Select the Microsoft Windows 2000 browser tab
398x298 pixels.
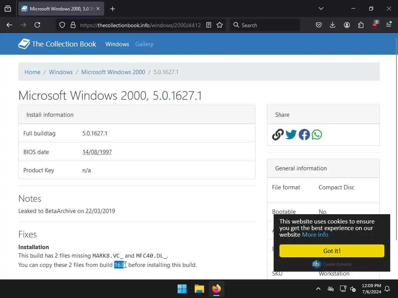[61, 9]
